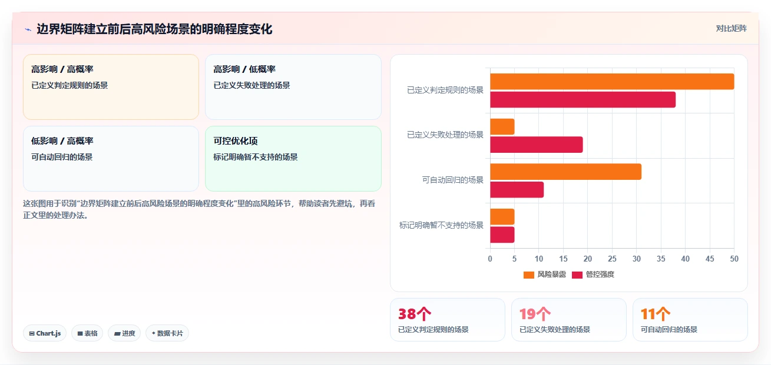Click x-axis tick value 50

pos(734,259)
